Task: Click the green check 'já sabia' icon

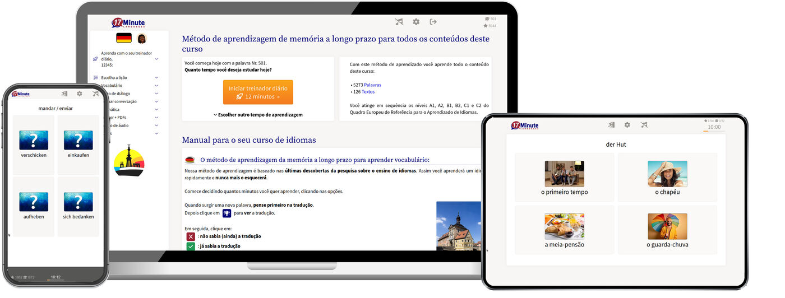Action: [x=191, y=246]
